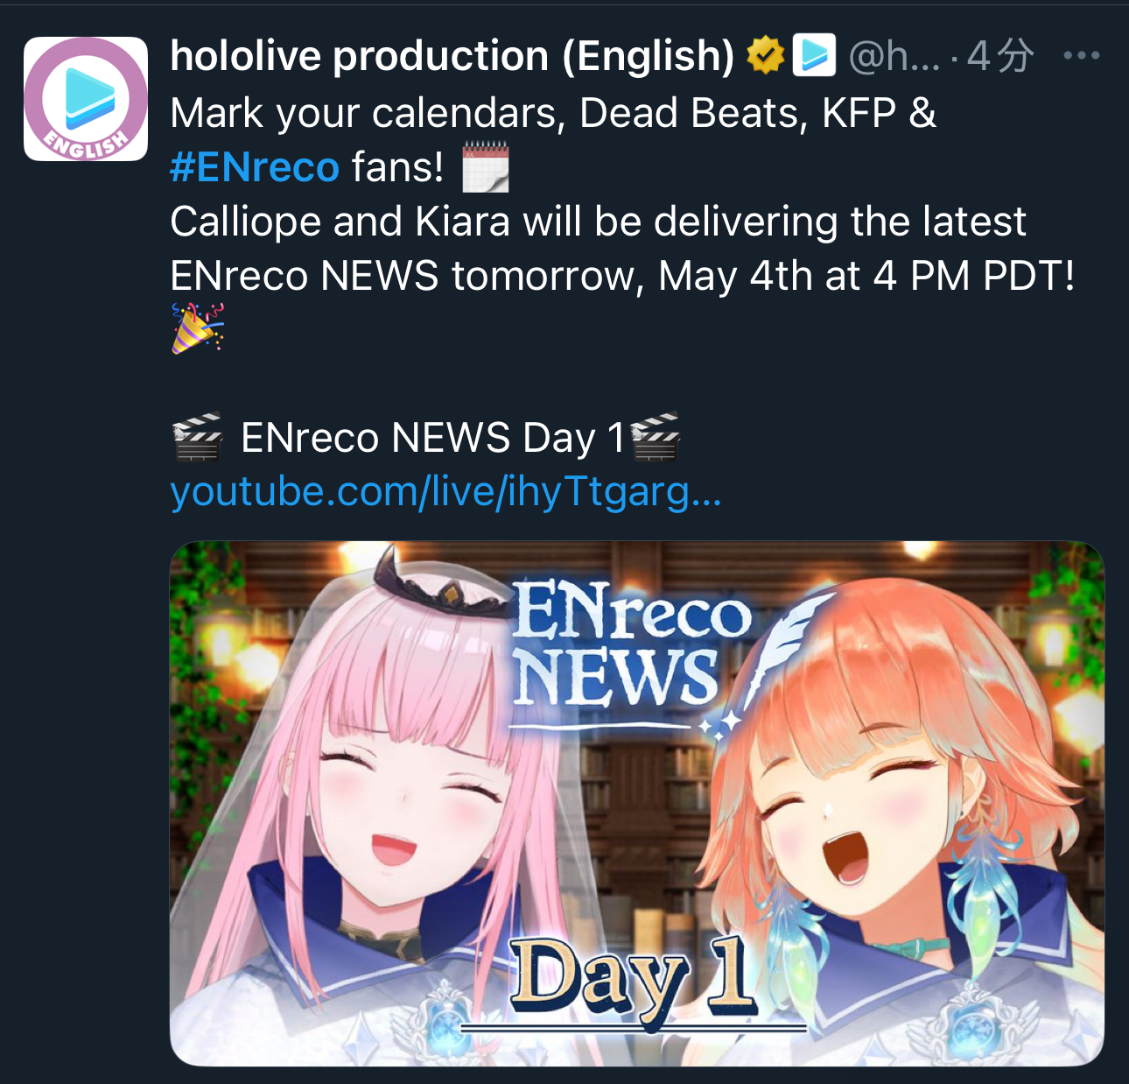The height and width of the screenshot is (1084, 1129).
Task: Open the hololive English profile avatar
Action: click(85, 99)
